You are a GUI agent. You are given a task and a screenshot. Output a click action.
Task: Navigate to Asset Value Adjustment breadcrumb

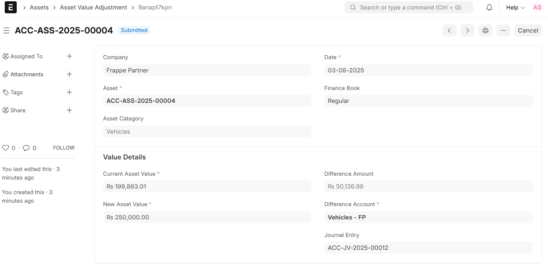[93, 7]
